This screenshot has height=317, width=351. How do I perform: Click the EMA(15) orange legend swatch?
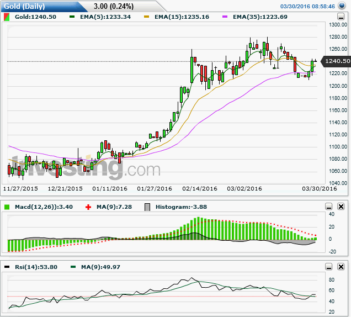pos(146,17)
